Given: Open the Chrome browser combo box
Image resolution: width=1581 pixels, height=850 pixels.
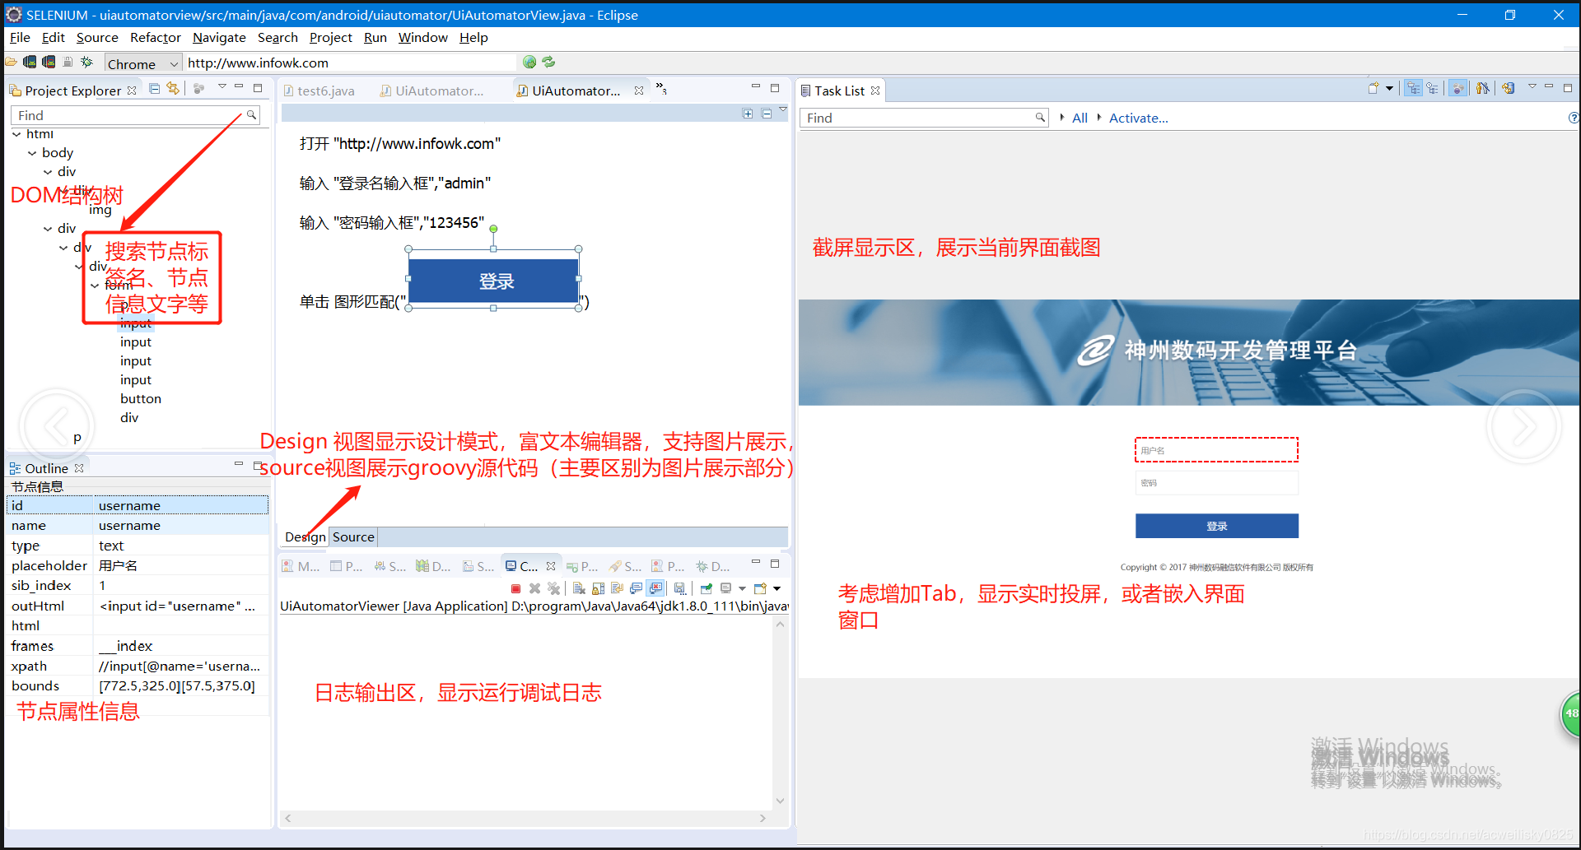Looking at the screenshot, I should (x=143, y=63).
